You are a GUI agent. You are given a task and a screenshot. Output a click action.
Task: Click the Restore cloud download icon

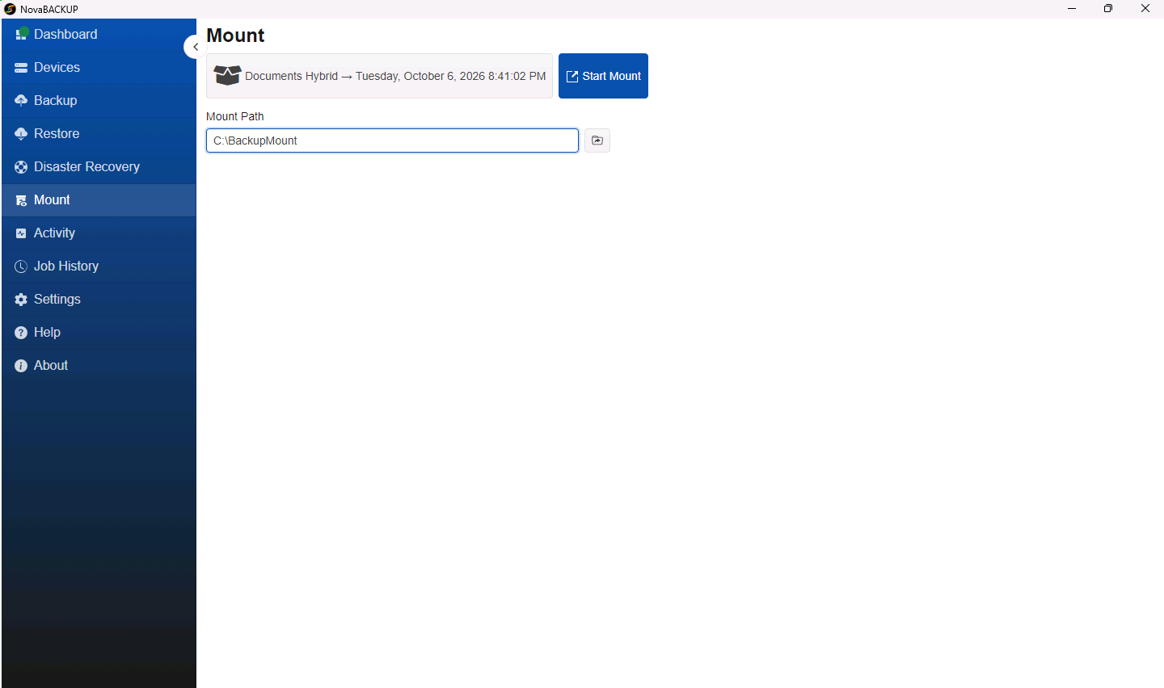(21, 134)
